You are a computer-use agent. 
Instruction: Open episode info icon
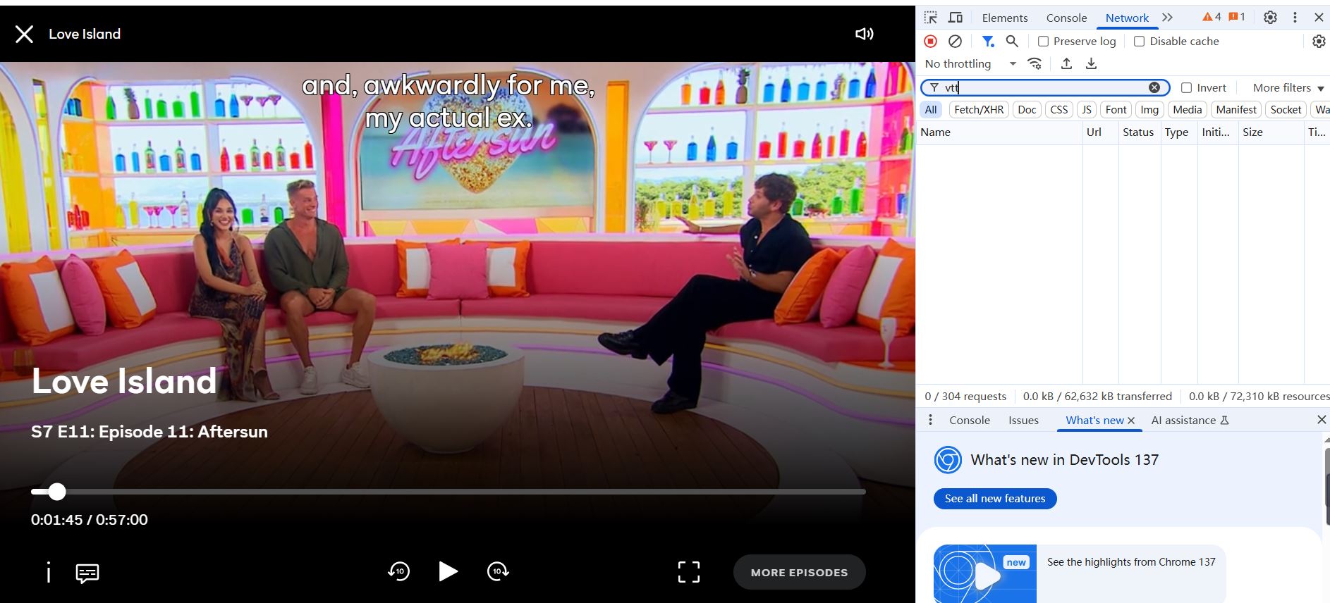[48, 572]
